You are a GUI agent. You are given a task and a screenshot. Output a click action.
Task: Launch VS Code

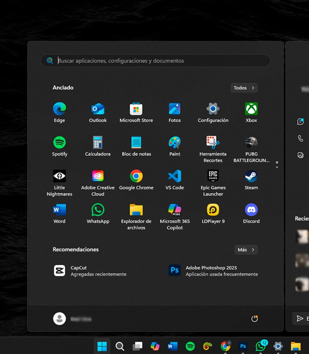tap(174, 180)
